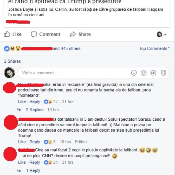Viewport: 175px width, 175px height.
Task: Click the Share arrow button
Action: [x=80, y=34]
